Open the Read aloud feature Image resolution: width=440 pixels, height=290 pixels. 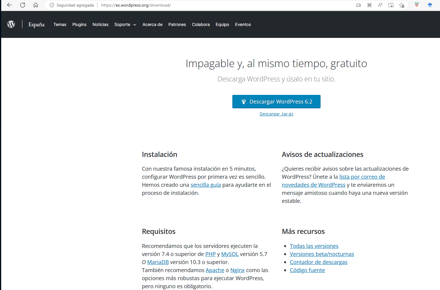[380, 5]
